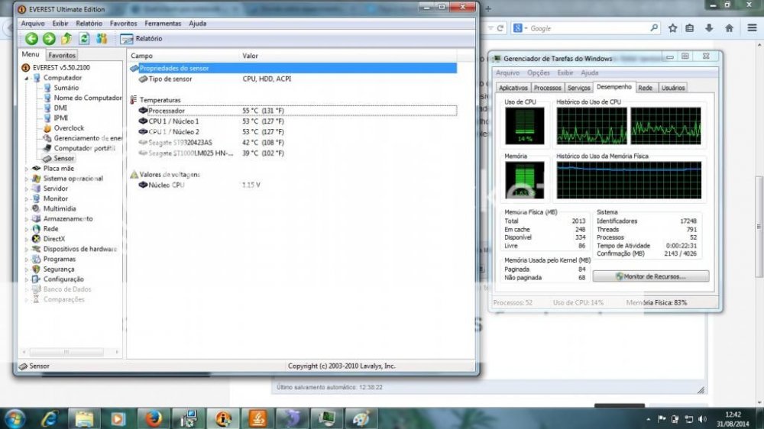Click the browser home icon
Screen dimensions: 764x429
tap(729, 28)
